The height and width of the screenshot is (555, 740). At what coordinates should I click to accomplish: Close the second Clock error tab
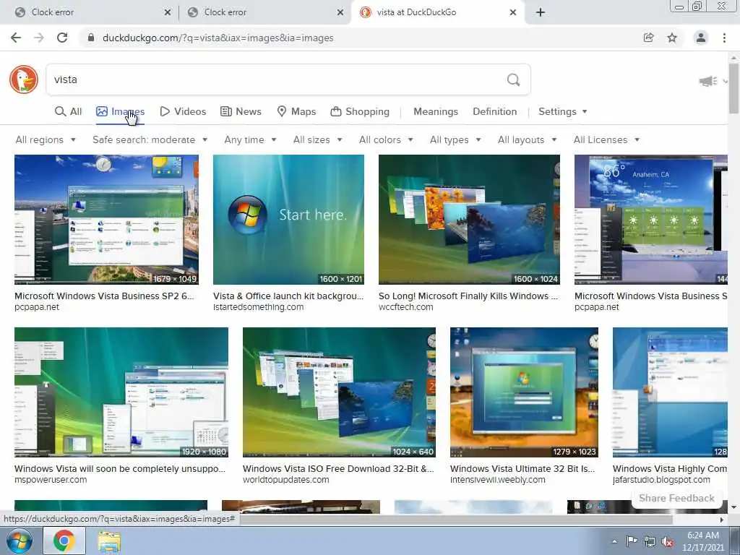click(340, 13)
